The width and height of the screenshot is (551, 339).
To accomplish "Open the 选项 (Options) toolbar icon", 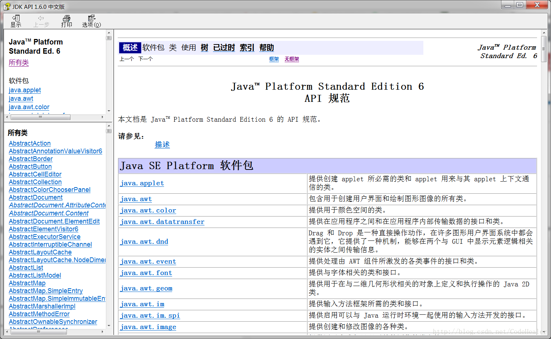I will pyautogui.click(x=92, y=21).
